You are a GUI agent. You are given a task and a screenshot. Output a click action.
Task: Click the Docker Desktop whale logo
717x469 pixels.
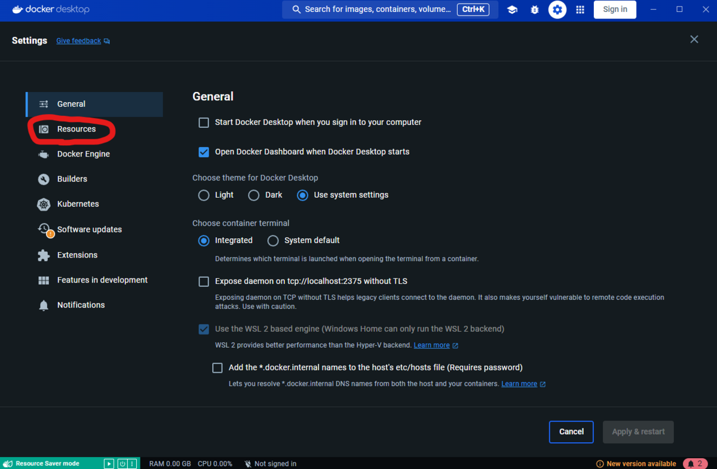click(x=19, y=9)
